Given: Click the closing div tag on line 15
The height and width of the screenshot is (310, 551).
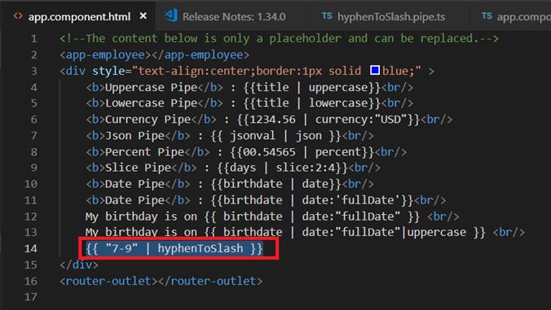Looking at the screenshot, I should point(79,264).
